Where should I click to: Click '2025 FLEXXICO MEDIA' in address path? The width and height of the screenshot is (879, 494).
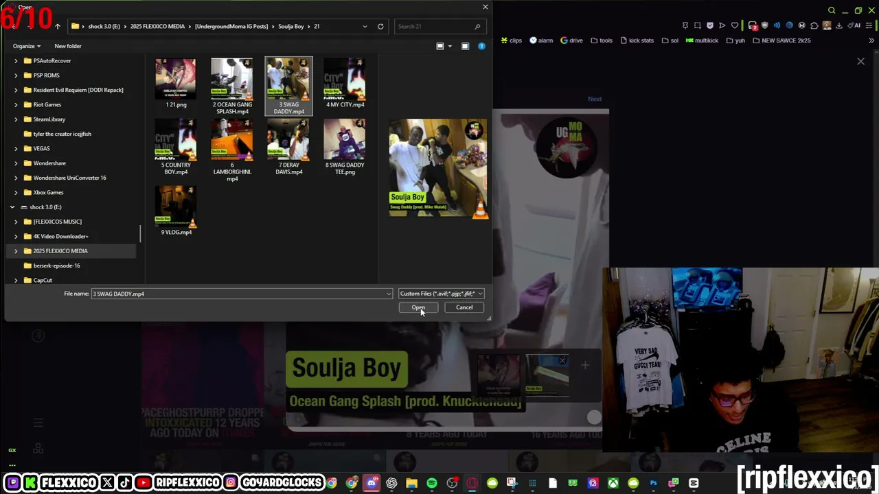(157, 27)
